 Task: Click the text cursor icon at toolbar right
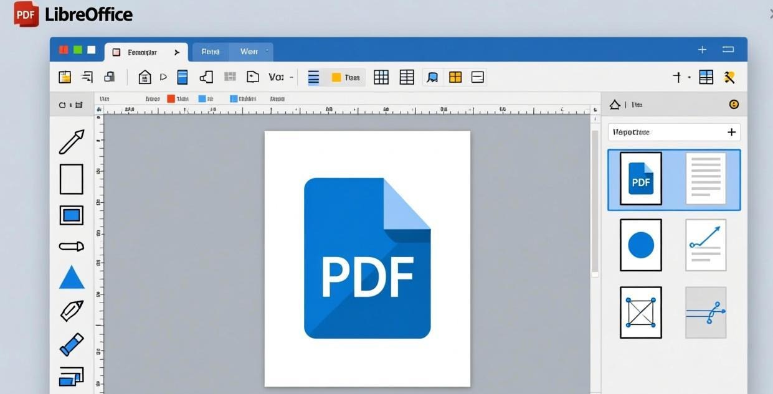677,77
